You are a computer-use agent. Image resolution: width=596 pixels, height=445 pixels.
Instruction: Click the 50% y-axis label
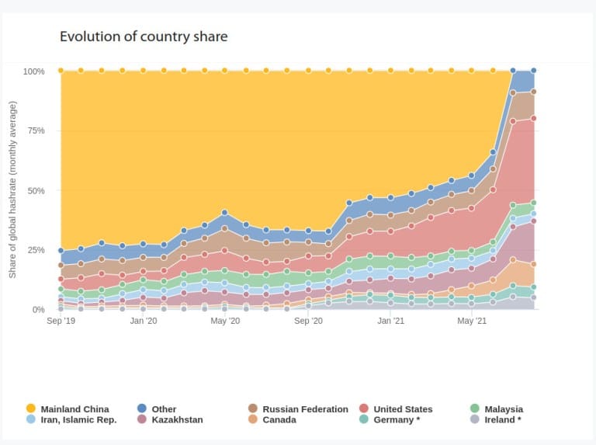(36, 190)
